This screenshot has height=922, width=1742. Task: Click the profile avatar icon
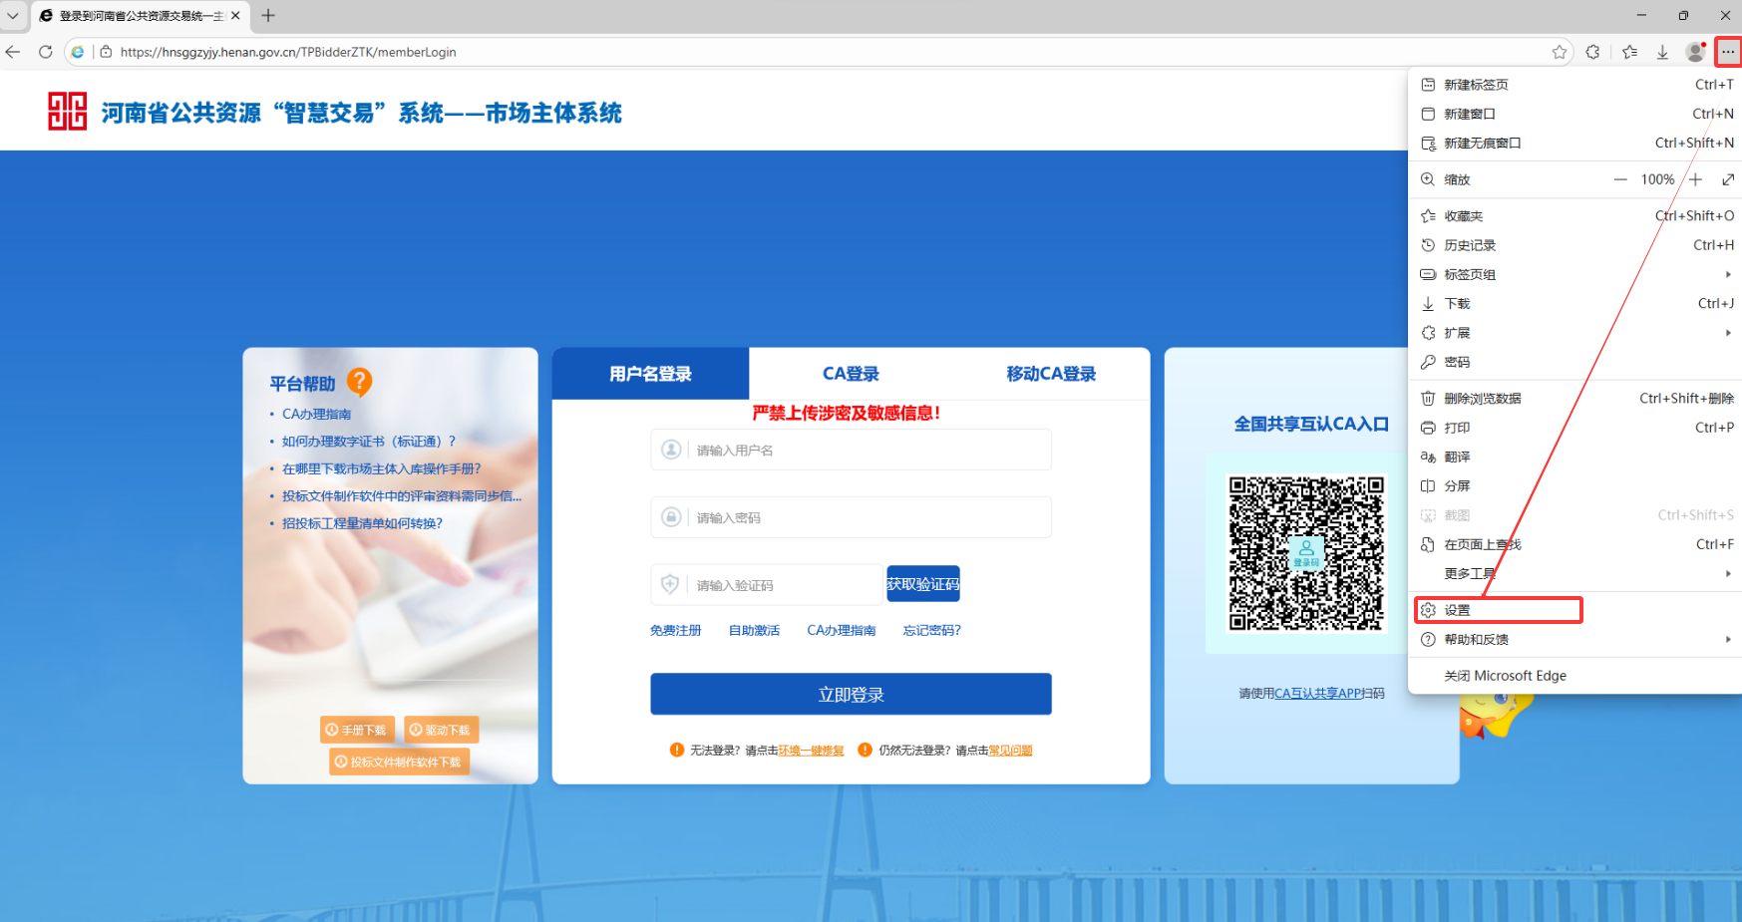1694,52
